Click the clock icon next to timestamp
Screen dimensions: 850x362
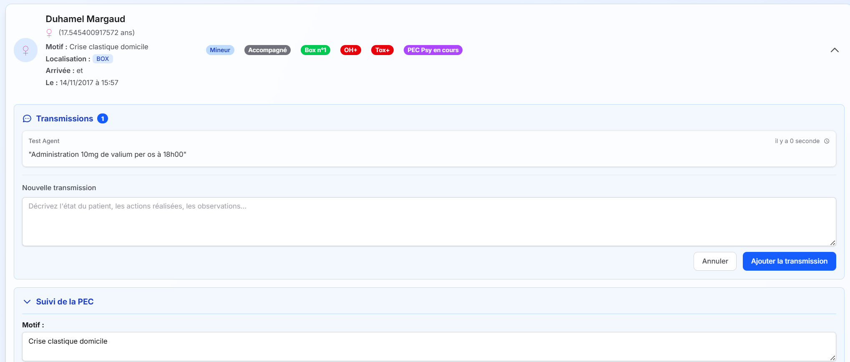point(827,141)
